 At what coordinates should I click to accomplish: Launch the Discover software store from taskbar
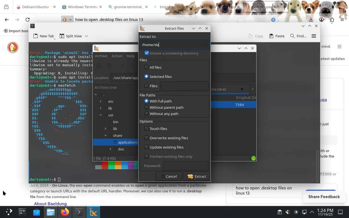[x=37, y=212]
